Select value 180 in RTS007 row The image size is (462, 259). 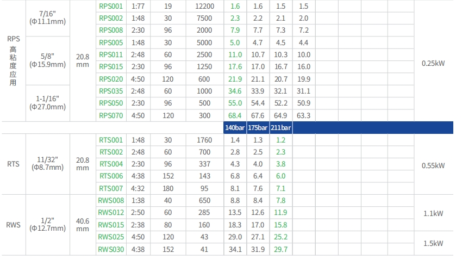point(168,188)
